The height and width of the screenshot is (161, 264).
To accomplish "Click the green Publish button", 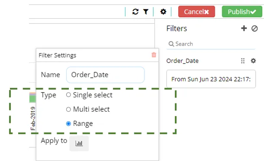I will [242, 12].
